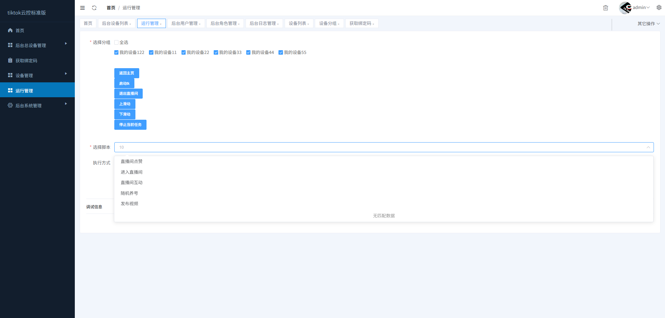Click the admin avatar picture

pyautogui.click(x=624, y=7)
